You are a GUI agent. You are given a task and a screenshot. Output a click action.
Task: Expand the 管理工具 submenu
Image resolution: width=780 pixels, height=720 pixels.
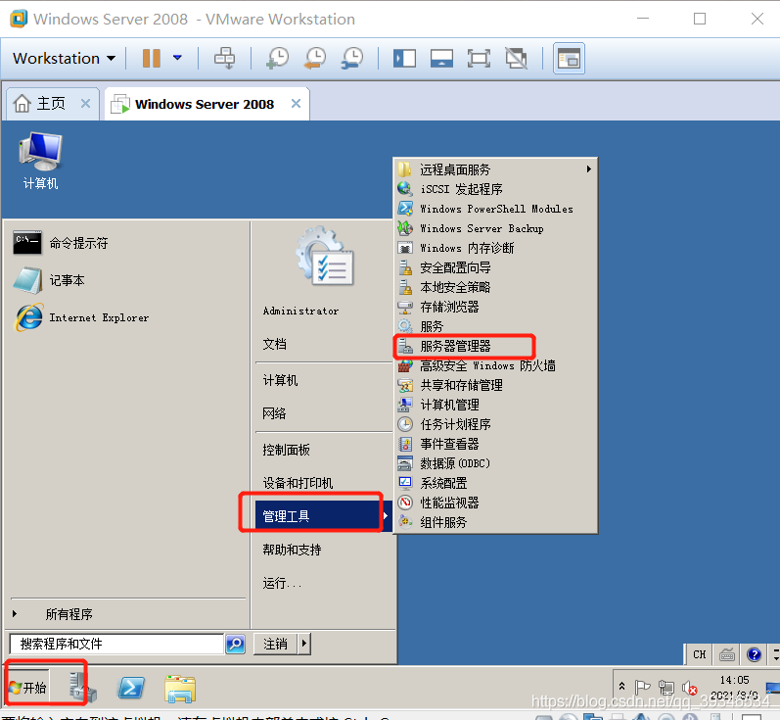[x=322, y=516]
